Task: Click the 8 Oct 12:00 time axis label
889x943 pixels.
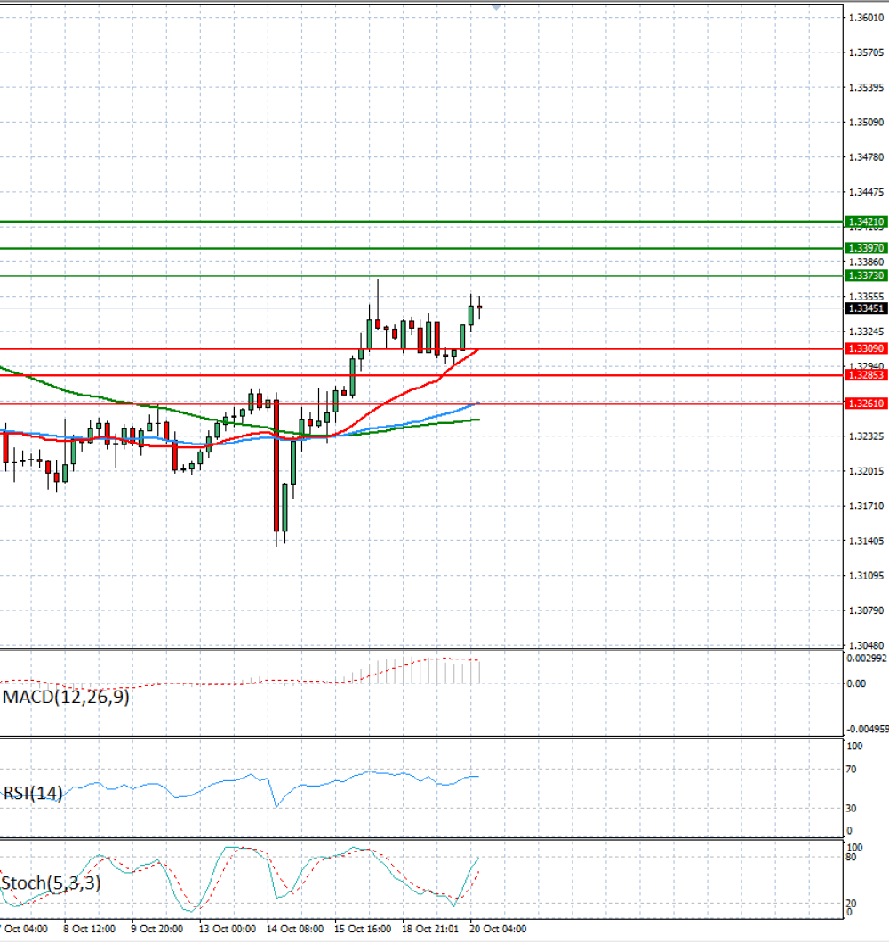Action: [x=89, y=929]
